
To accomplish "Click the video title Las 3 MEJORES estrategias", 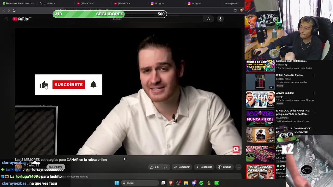I will (x=61, y=160).
